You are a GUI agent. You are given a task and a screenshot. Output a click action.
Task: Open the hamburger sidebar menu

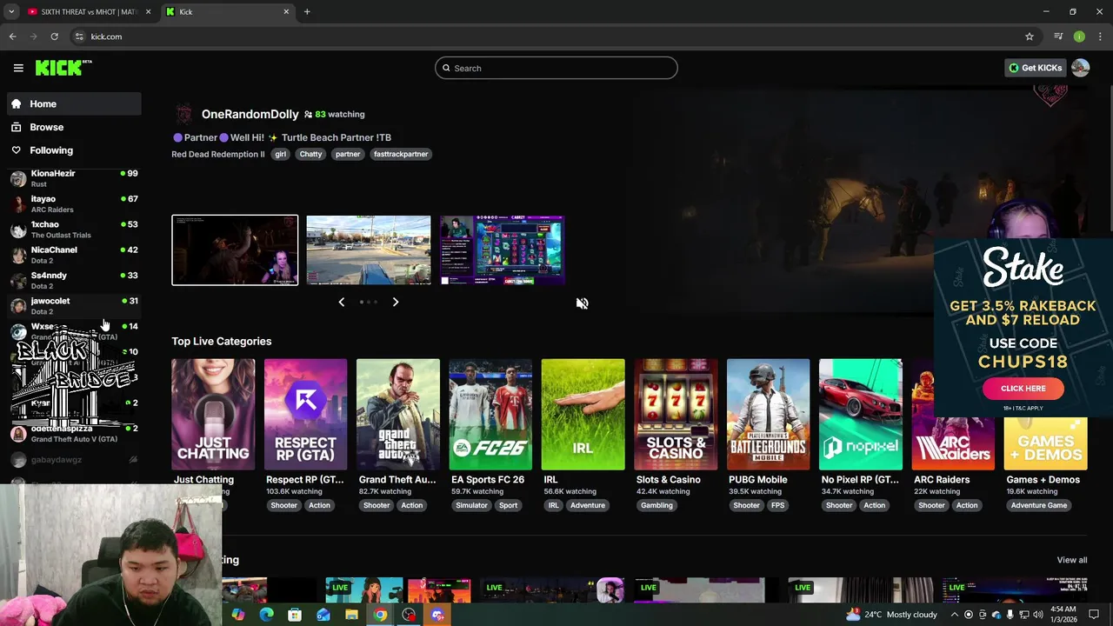[x=18, y=68]
